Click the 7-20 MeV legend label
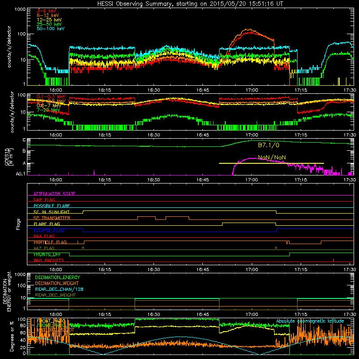This screenshot has width=359, height=359. click(48, 110)
